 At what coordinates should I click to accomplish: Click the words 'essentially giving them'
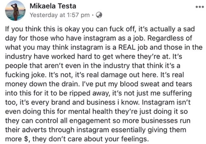pyautogui.click(x=148, y=130)
